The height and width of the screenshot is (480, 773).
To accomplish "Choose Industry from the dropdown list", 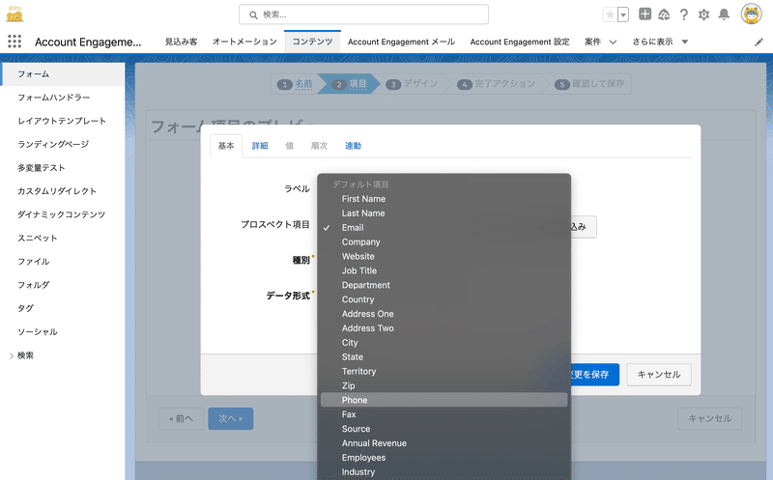I will [444, 471].
